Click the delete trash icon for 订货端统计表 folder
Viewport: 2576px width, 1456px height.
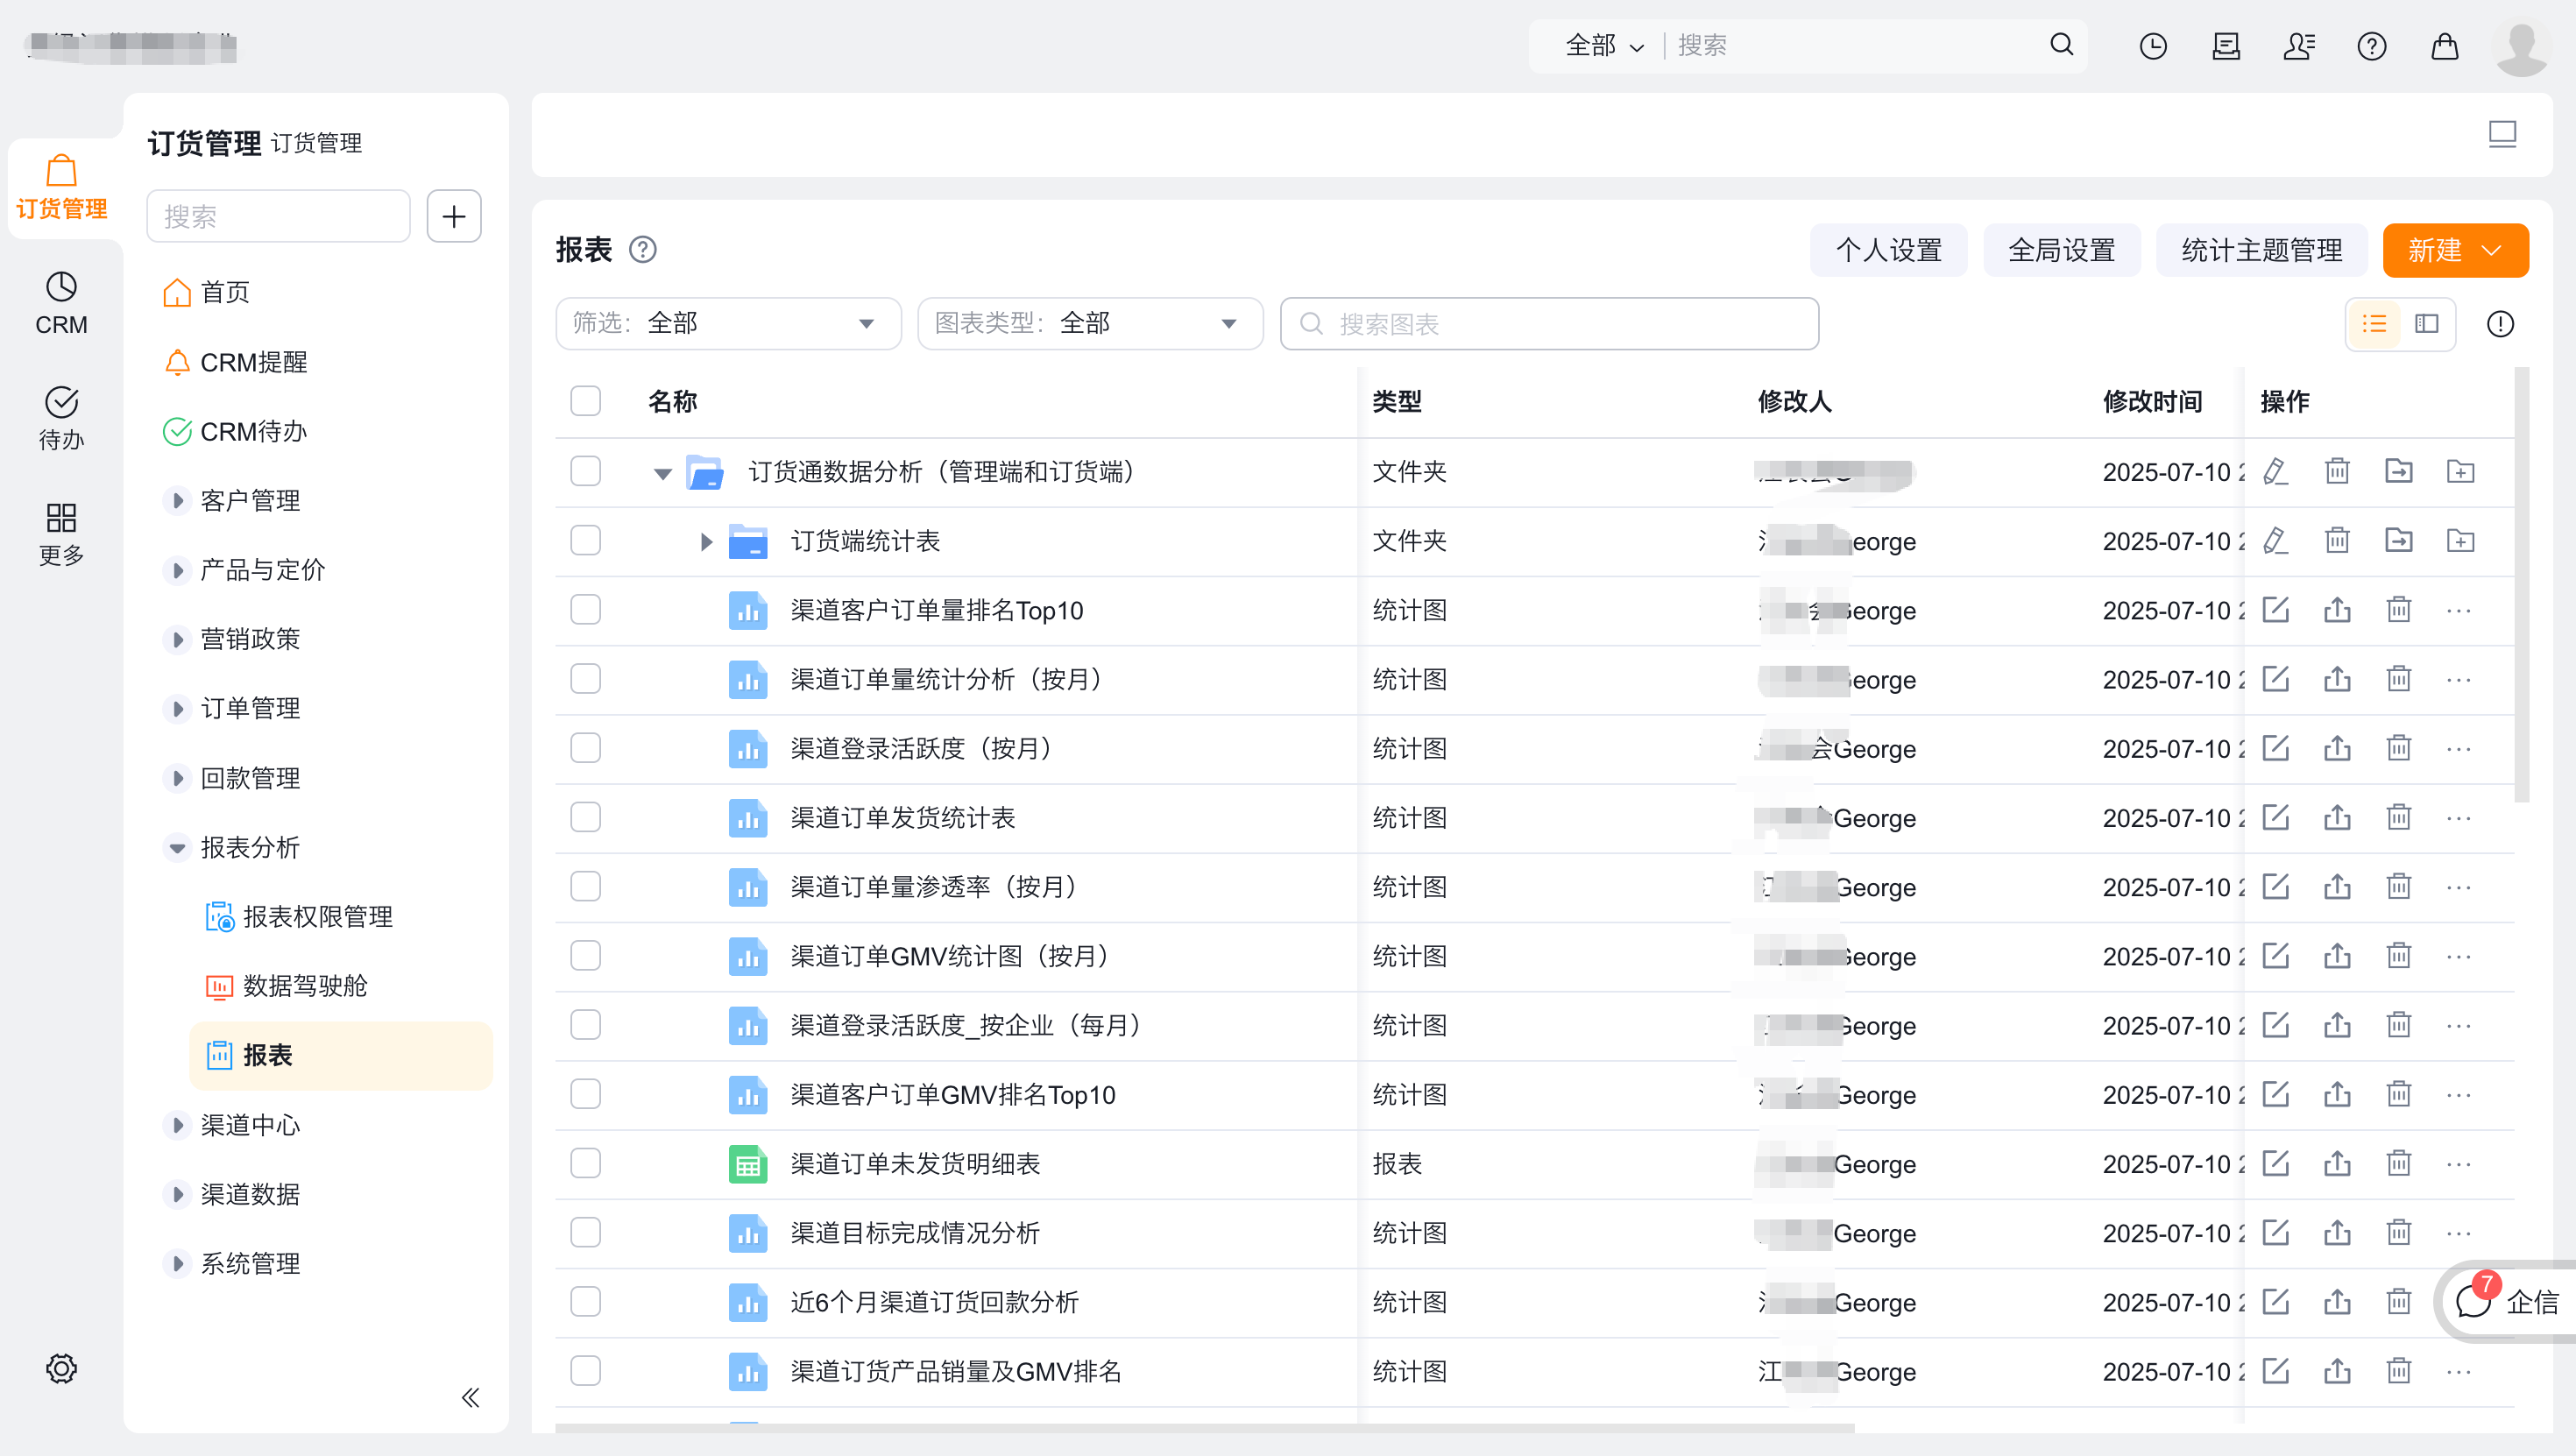2337,541
